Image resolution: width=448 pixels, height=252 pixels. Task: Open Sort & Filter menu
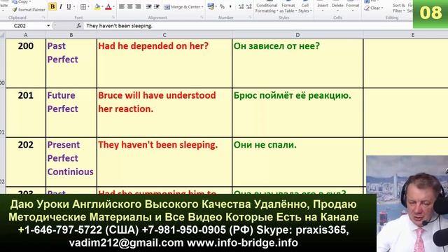pos(398,8)
